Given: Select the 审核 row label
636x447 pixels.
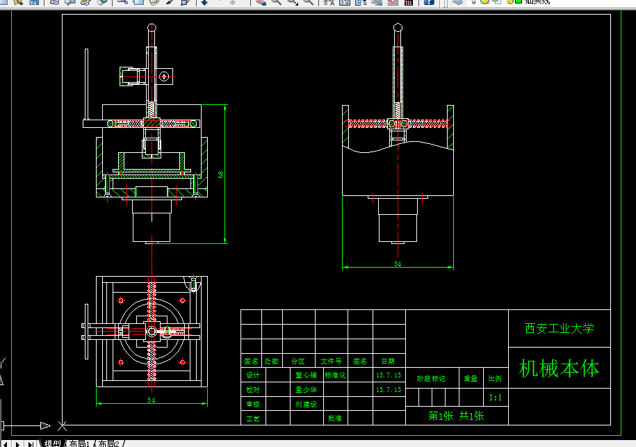Looking at the screenshot, I should (253, 404).
